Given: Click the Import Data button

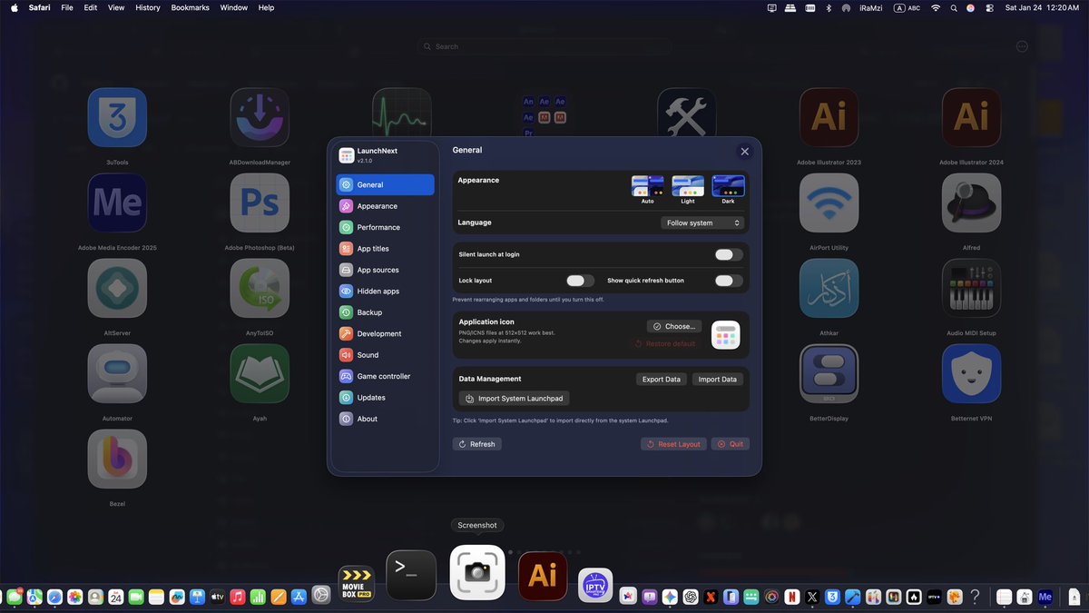Looking at the screenshot, I should pyautogui.click(x=718, y=380).
